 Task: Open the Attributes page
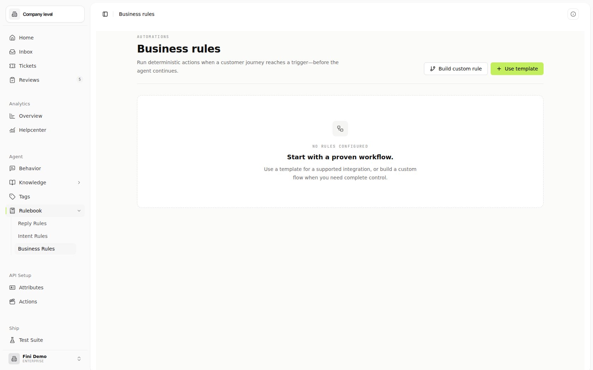pos(45,288)
